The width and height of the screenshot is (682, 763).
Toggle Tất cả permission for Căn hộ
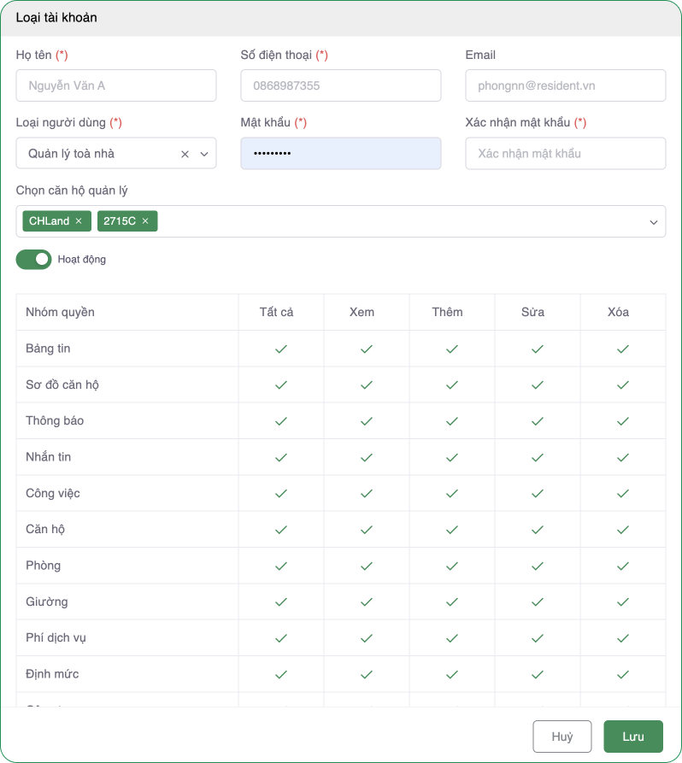click(x=281, y=530)
